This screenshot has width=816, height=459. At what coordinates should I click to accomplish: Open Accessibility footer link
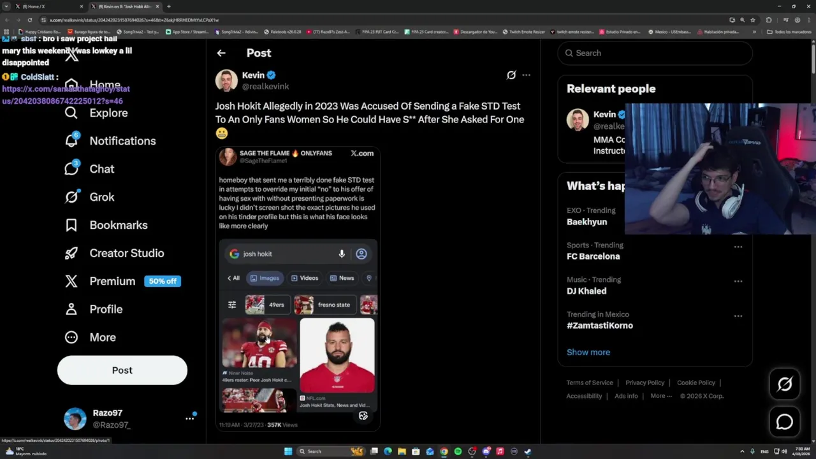[x=584, y=396]
